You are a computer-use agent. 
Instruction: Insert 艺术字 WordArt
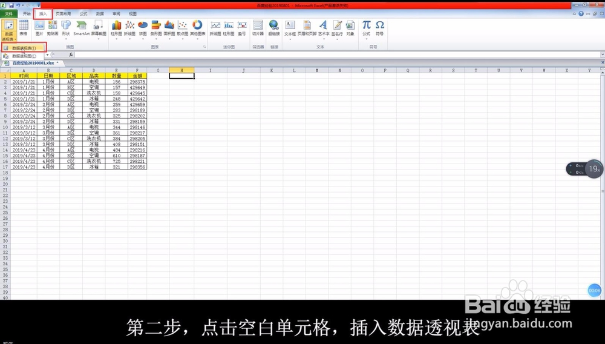(x=323, y=28)
